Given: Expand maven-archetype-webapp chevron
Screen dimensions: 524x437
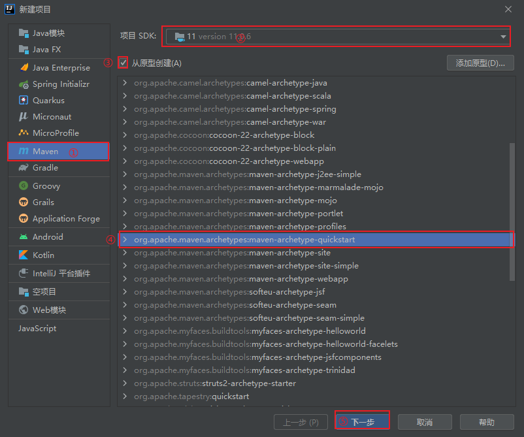Looking at the screenshot, I should click(125, 278).
